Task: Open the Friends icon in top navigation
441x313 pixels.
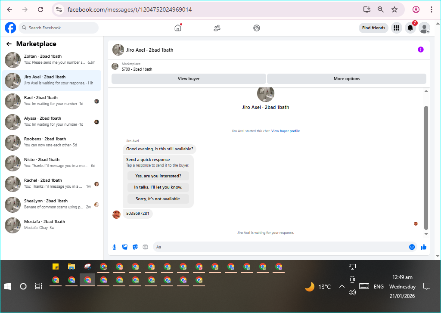Action: 217,28
